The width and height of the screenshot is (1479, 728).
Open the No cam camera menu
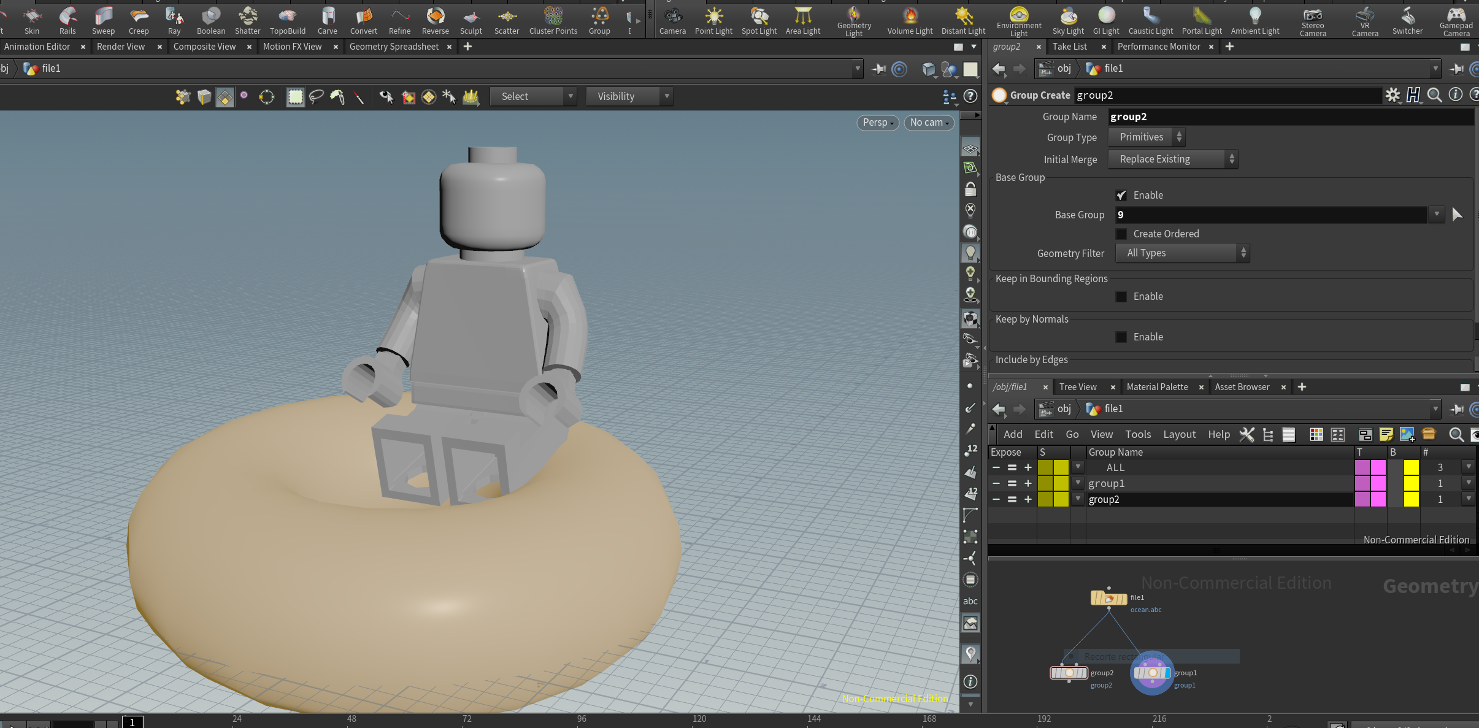click(929, 123)
